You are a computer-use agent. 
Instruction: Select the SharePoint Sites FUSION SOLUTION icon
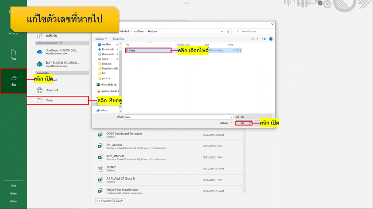click(40, 64)
